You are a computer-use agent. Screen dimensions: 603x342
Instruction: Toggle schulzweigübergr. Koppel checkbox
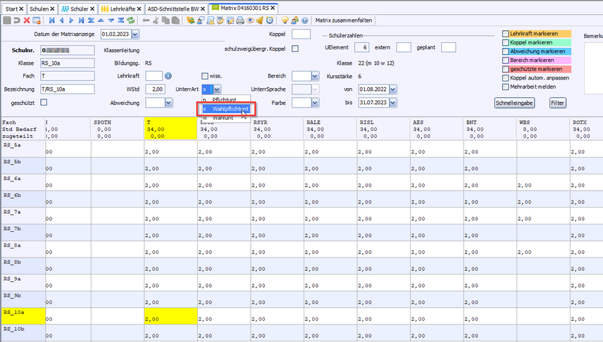coord(295,49)
